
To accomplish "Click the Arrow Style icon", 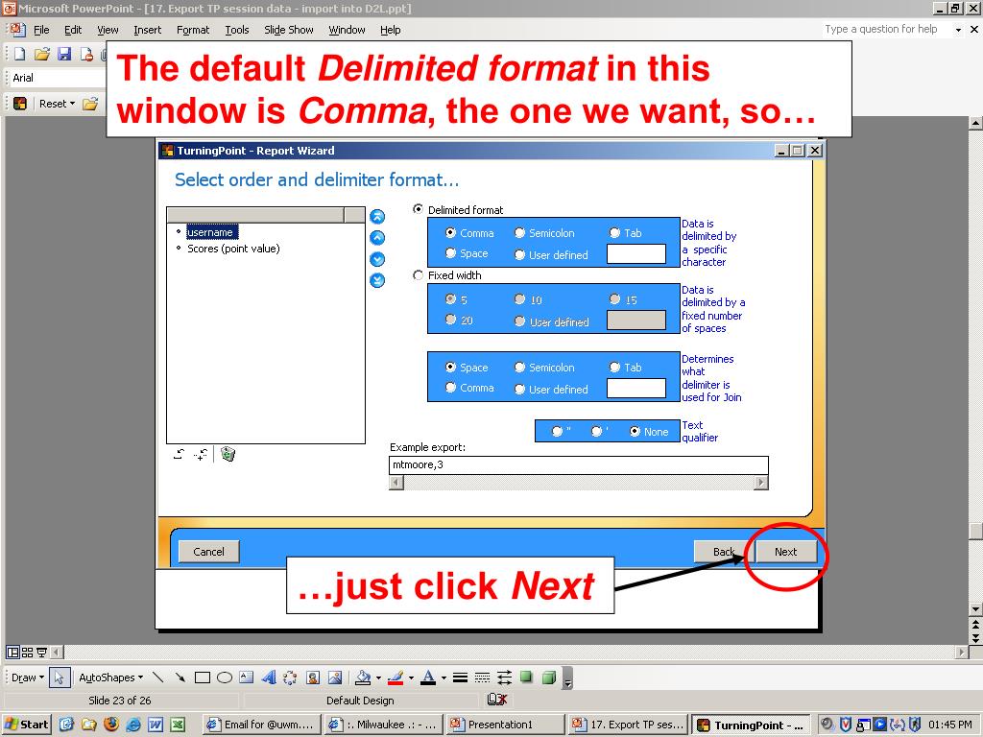I will point(505,678).
